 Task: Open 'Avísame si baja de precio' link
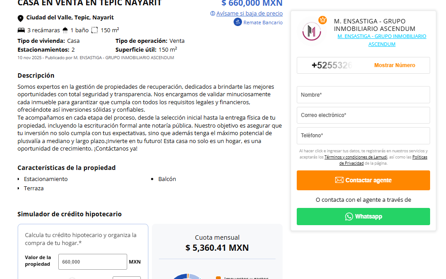(x=249, y=14)
